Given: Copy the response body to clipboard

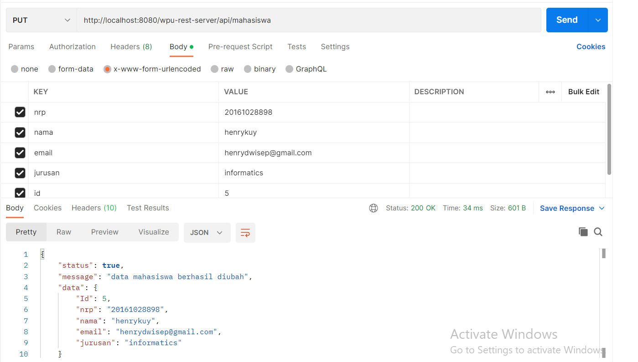Looking at the screenshot, I should tap(583, 232).
